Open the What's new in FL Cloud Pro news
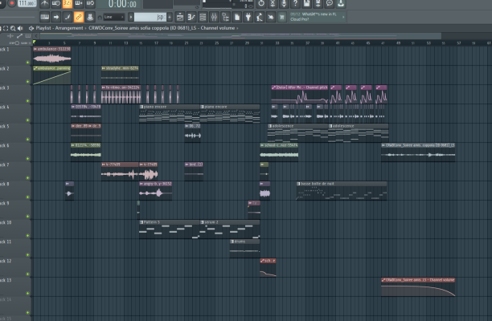Viewport: 492px width, 321px height. pos(318,16)
